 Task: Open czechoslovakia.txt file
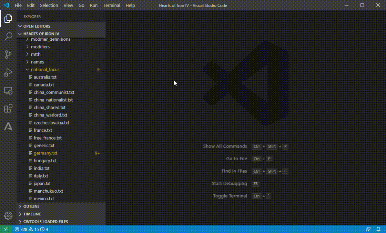coord(61,123)
